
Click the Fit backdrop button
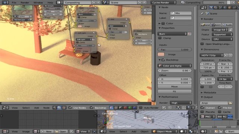click(174, 91)
